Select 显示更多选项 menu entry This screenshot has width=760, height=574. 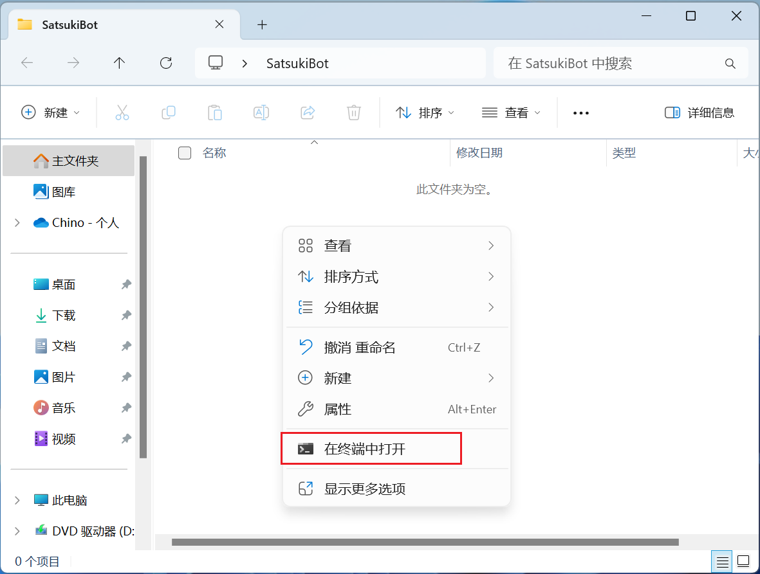[396, 489]
